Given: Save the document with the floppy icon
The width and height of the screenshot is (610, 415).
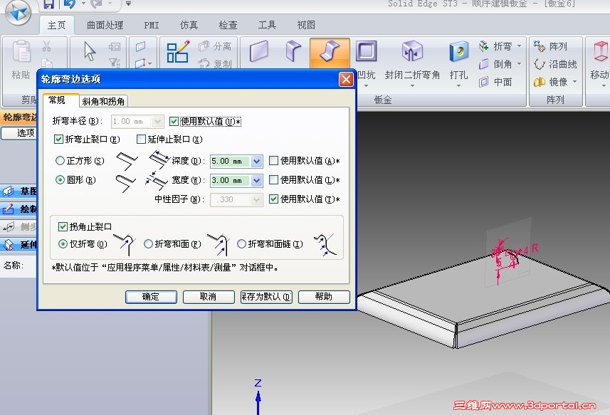Looking at the screenshot, I should 48,4.
